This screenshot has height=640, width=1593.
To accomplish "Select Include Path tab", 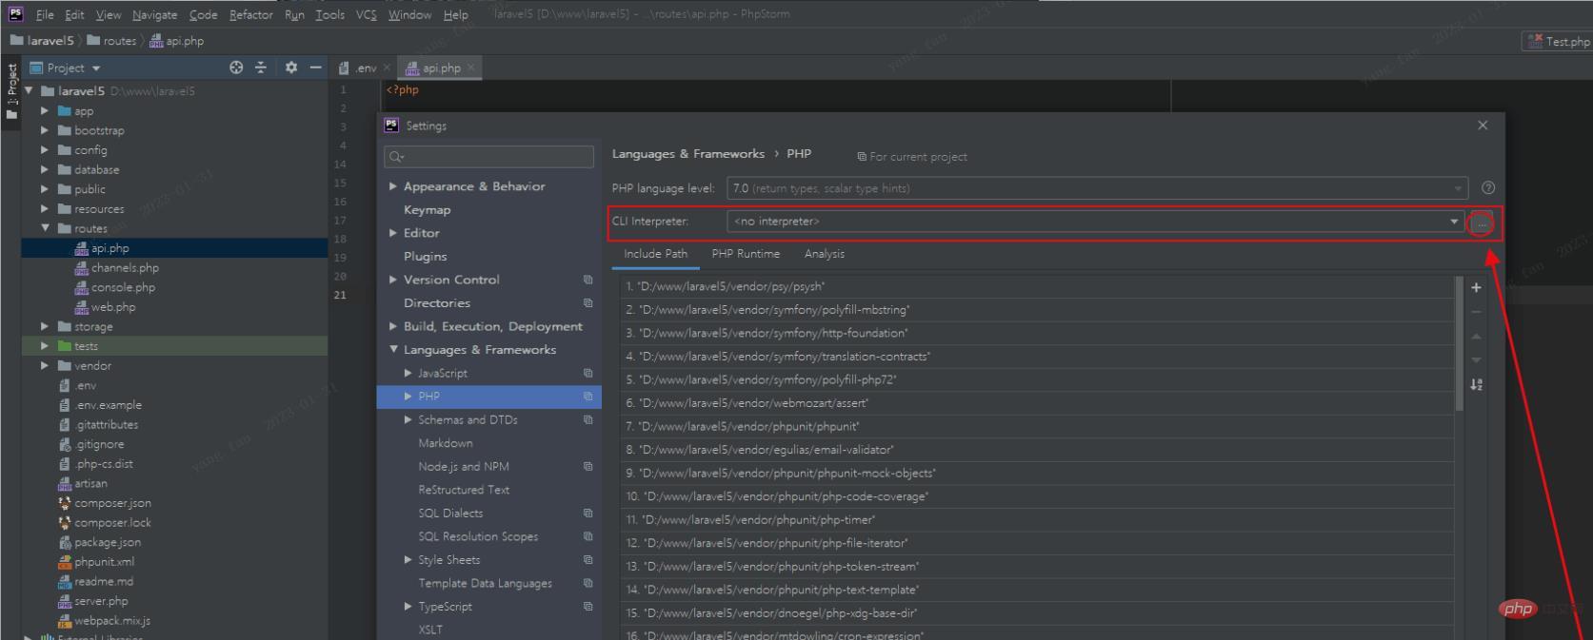I will [x=655, y=254].
